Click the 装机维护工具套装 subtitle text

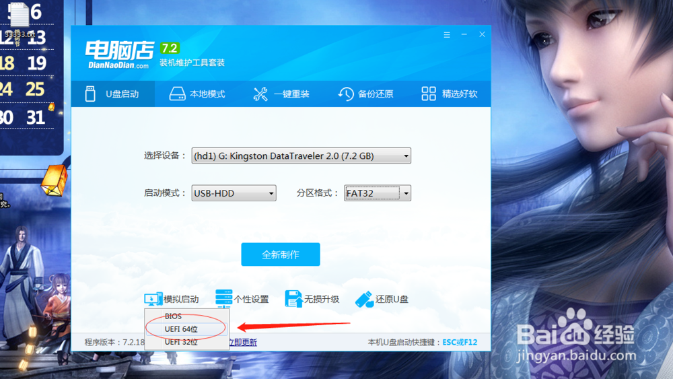[192, 63]
